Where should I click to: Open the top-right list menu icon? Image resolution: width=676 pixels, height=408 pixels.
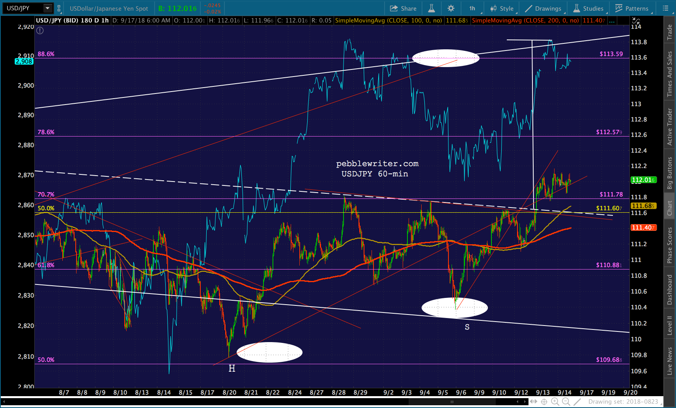[666, 8]
